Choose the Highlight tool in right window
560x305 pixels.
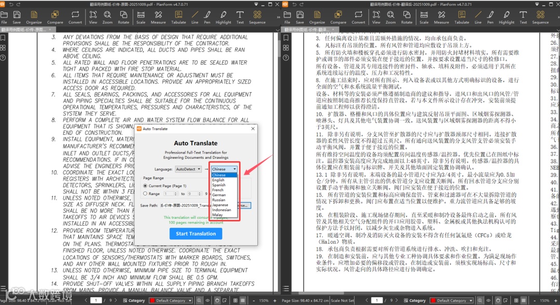point(507,17)
